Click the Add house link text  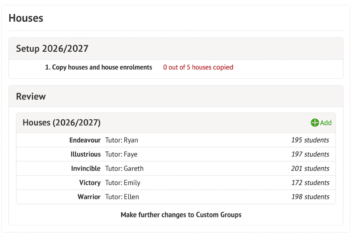click(x=326, y=123)
